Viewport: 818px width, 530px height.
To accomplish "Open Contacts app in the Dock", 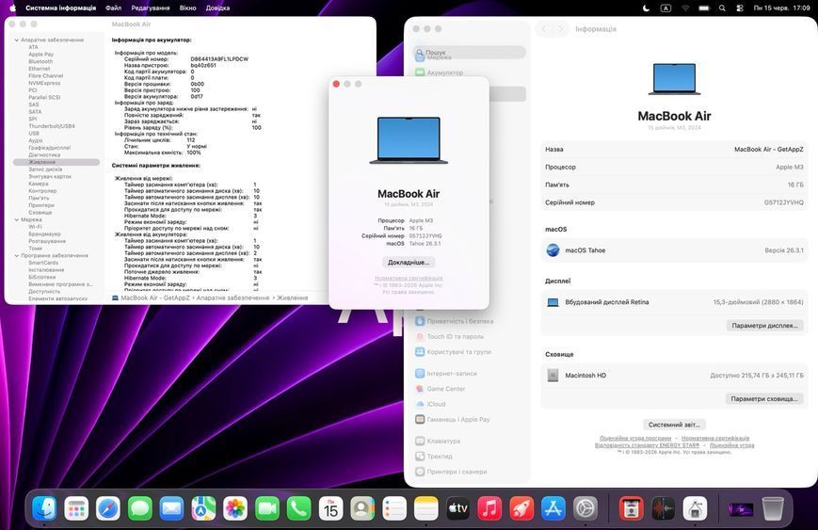I will click(362, 508).
